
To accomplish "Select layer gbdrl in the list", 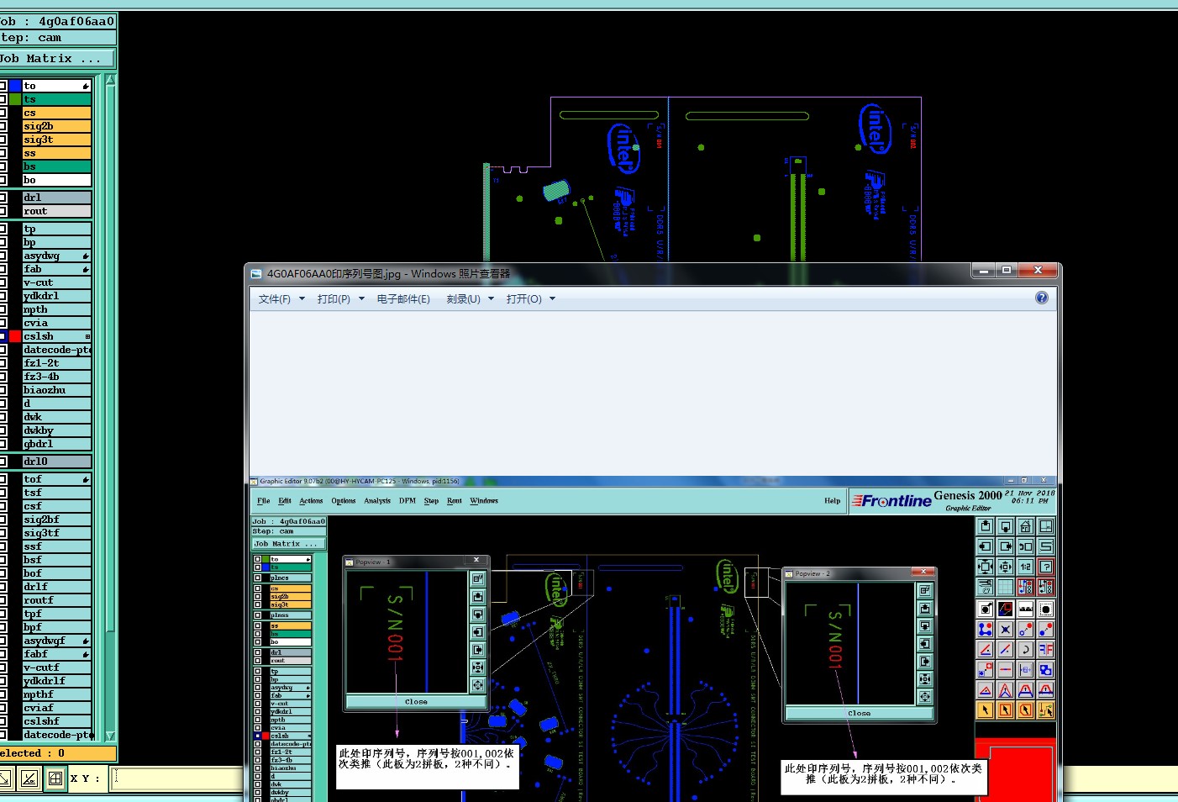I will click(x=56, y=444).
